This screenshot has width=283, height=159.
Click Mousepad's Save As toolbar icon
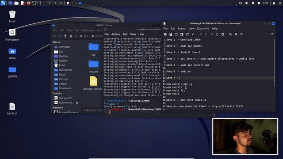tap(182, 34)
